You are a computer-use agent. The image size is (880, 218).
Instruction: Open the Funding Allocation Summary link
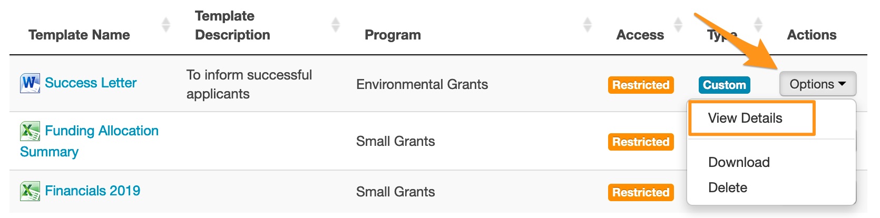click(102, 131)
